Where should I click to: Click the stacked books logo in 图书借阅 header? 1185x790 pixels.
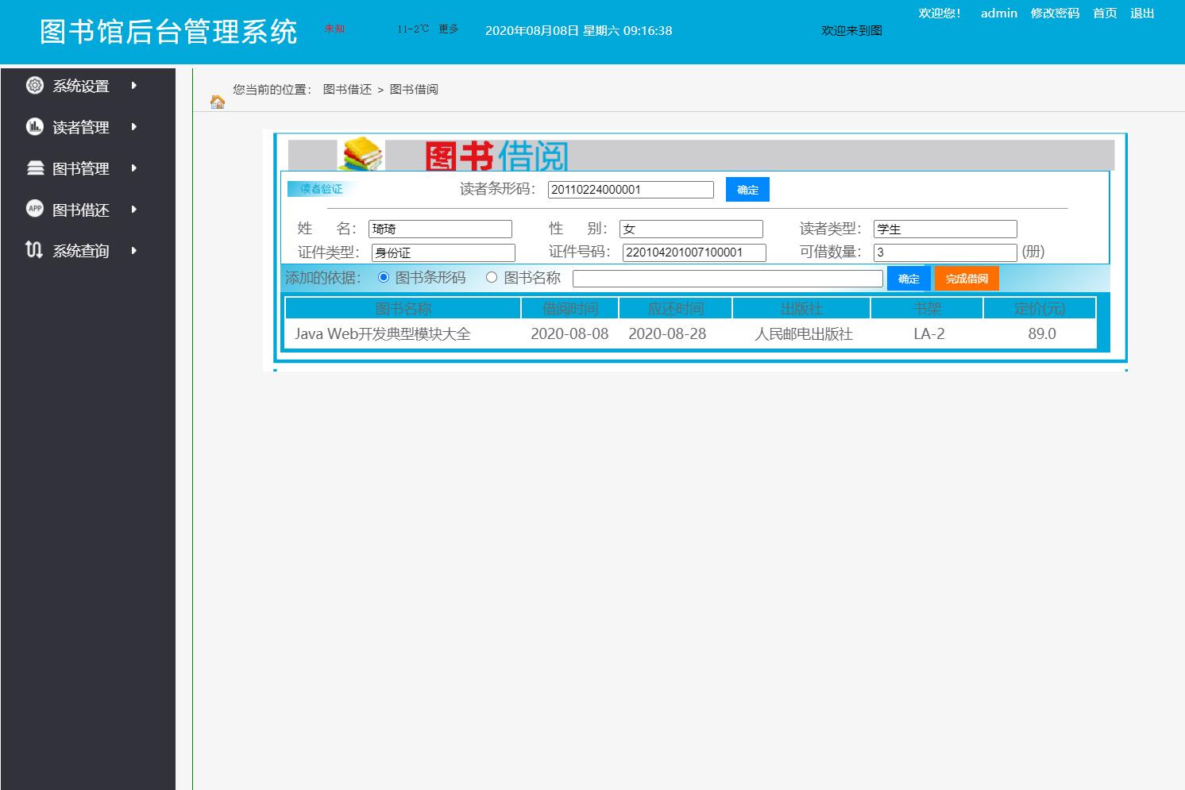pyautogui.click(x=362, y=156)
